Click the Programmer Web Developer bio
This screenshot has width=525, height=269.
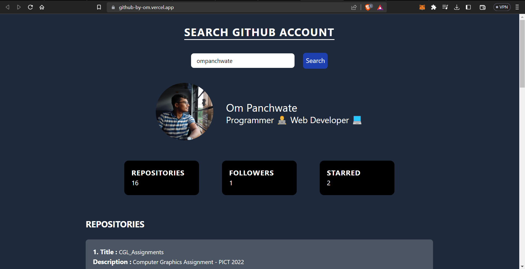tap(294, 120)
